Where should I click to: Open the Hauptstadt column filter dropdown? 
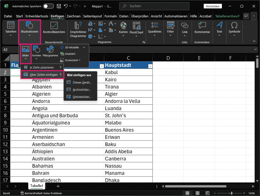(x=150, y=66)
